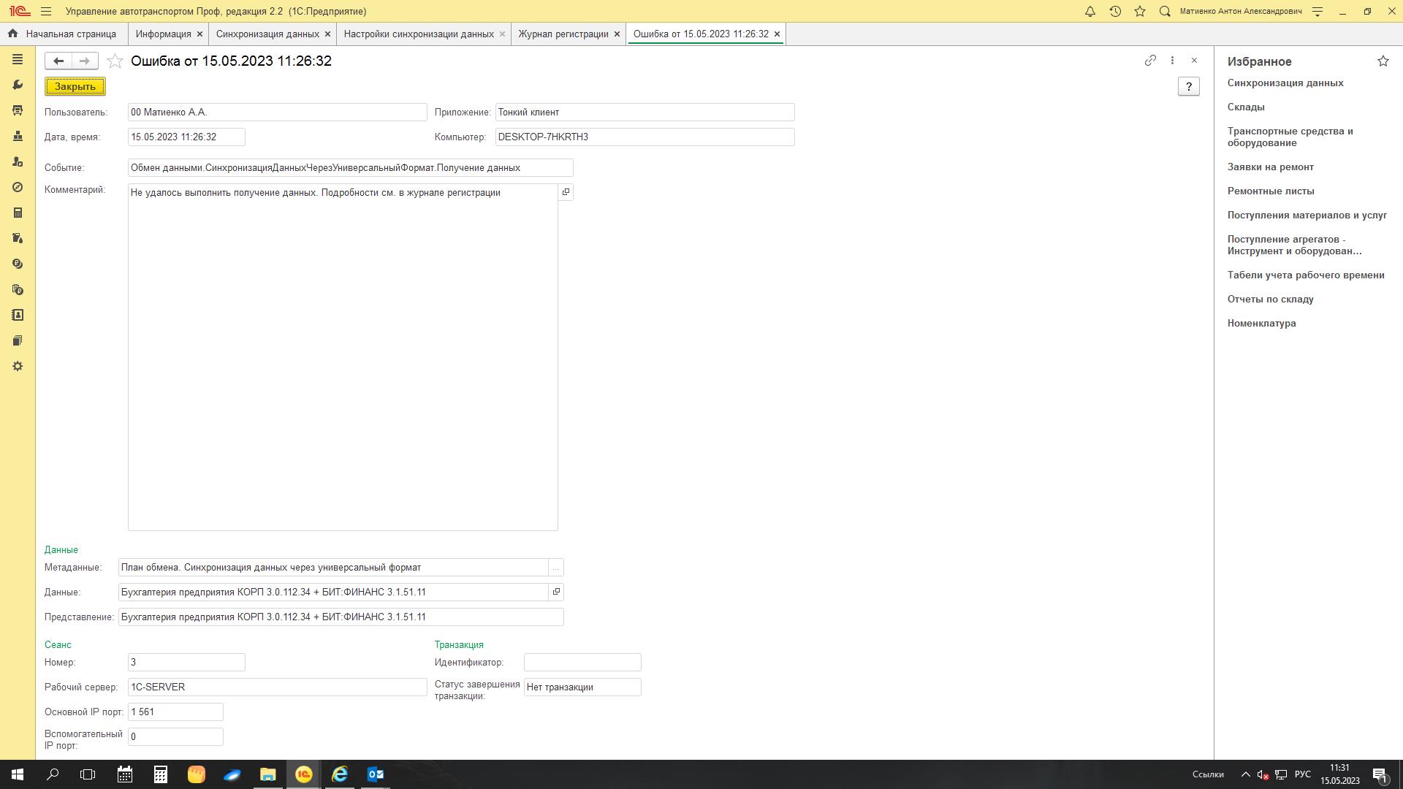This screenshot has height=789, width=1403.
Task: Switch to Настройки синхронизации данных tab
Action: pos(419,34)
